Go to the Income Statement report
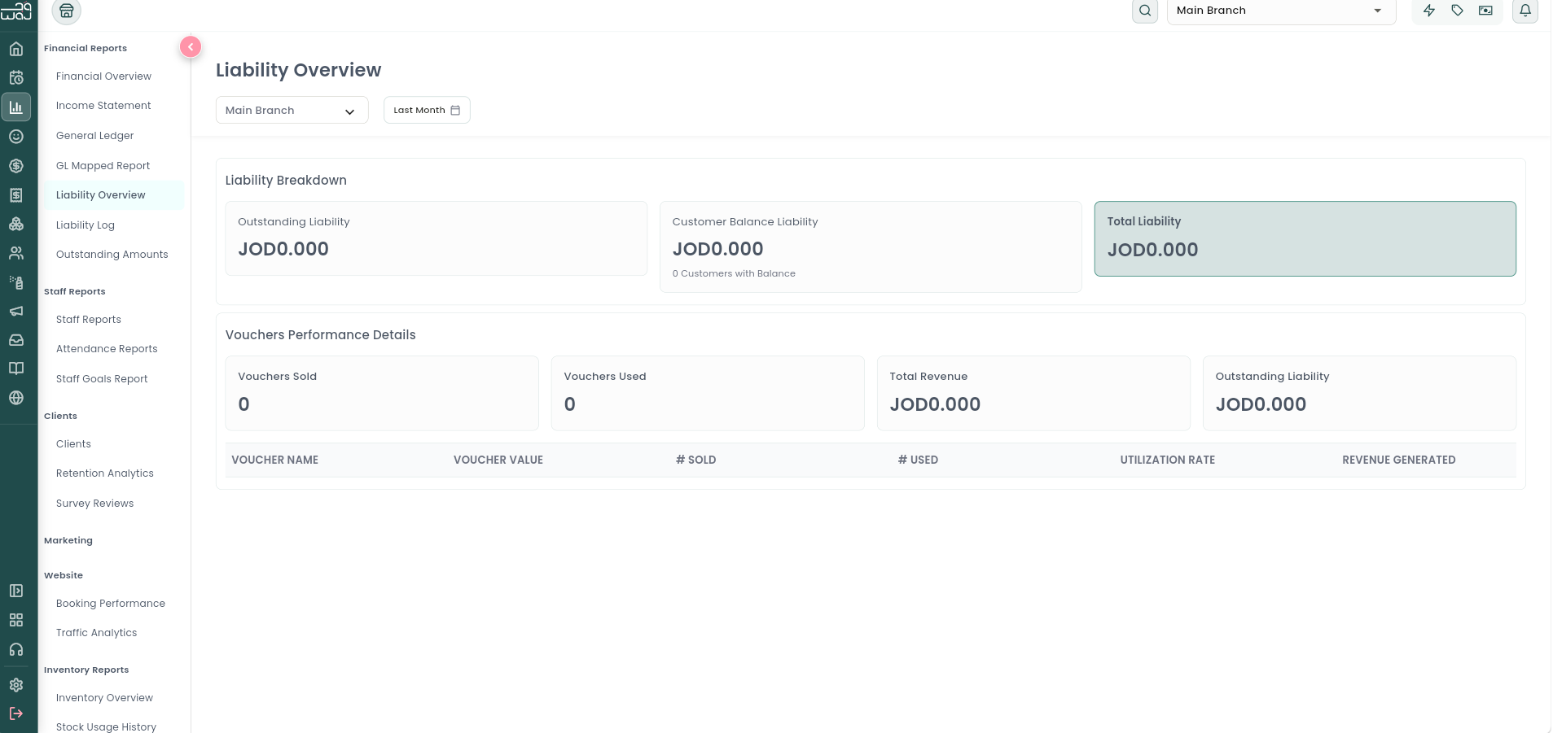Screen dimensions: 1553x733 [103, 106]
